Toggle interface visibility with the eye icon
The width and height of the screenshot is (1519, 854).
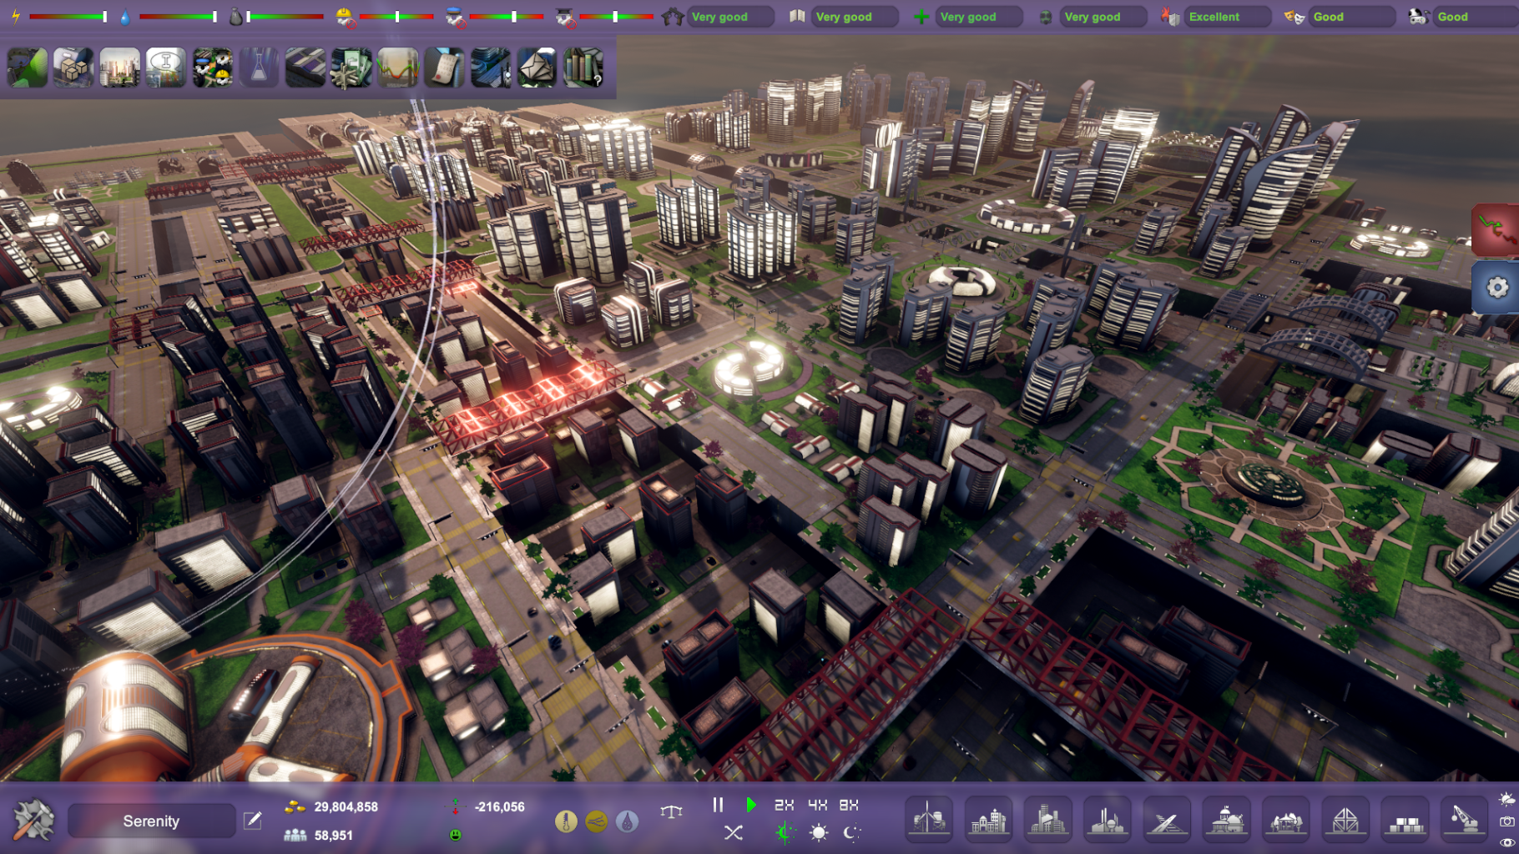[1506, 842]
